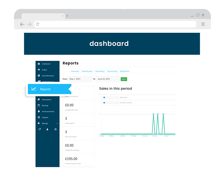Click the external link icon in sidebar

pos(40,129)
